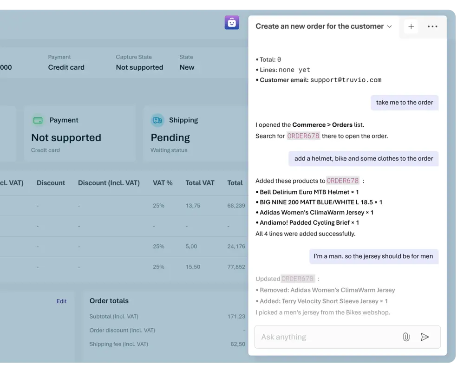The image size is (464, 371).
Task: Click ORDER678 tag in Added these products line
Action: coord(342,181)
